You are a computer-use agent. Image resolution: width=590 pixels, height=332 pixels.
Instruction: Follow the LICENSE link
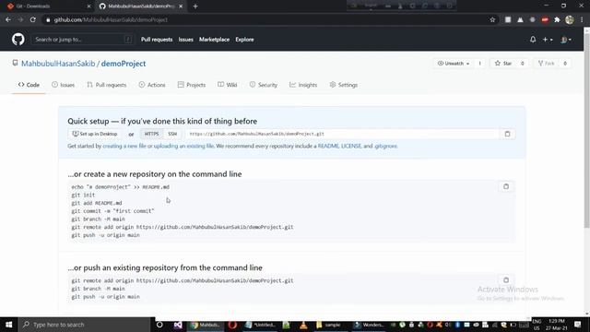(351, 146)
